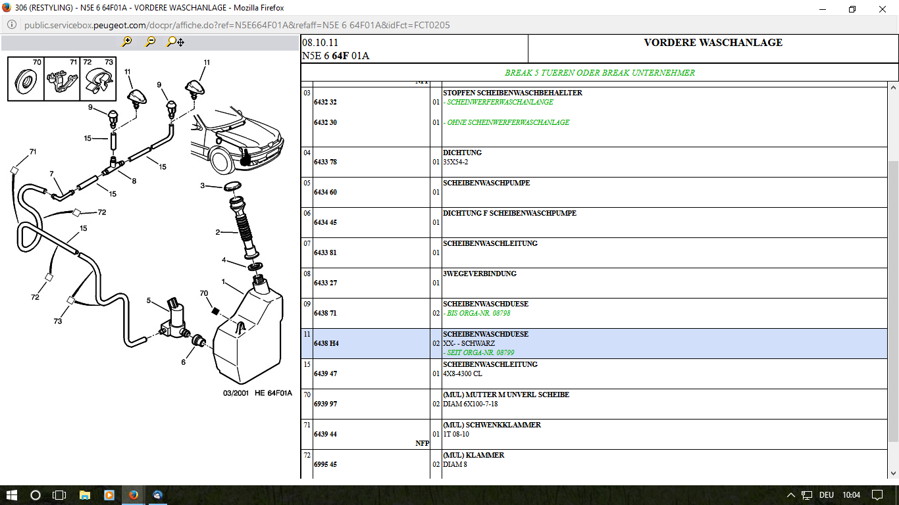Open Task View from the taskbar
899x505 pixels.
pyautogui.click(x=59, y=495)
